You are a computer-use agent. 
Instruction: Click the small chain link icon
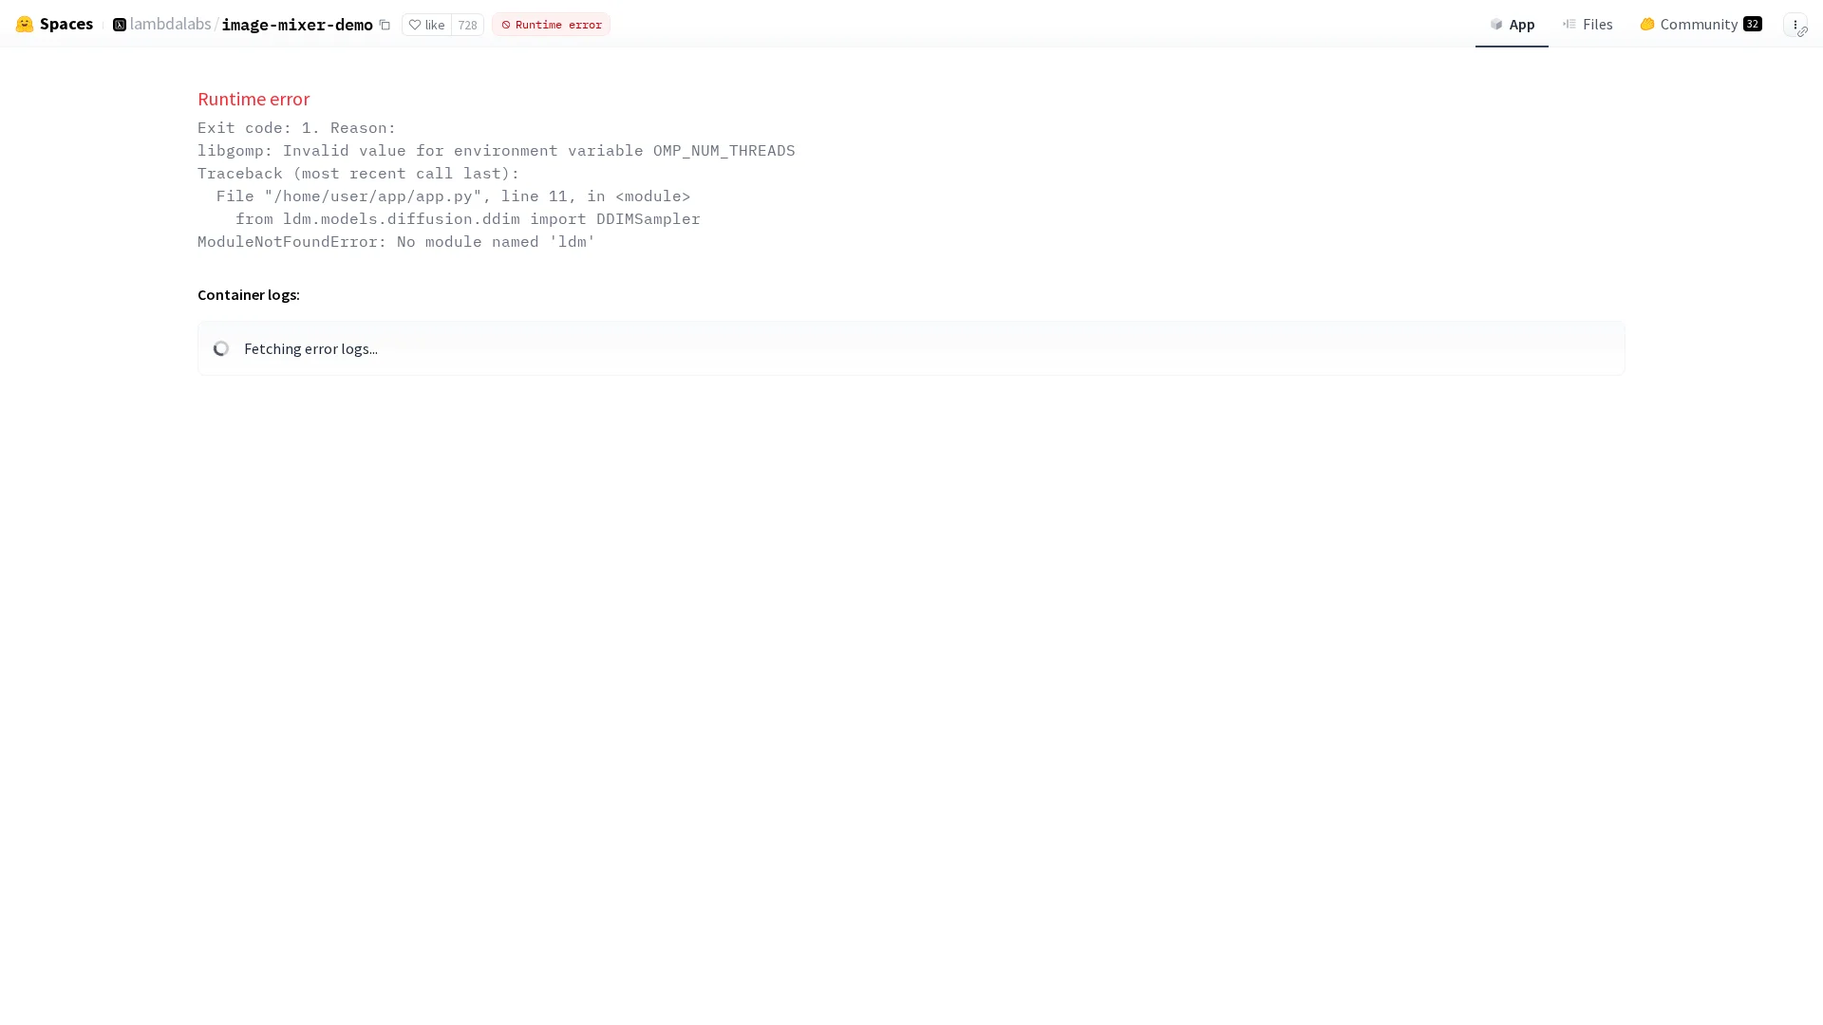click(x=1802, y=32)
